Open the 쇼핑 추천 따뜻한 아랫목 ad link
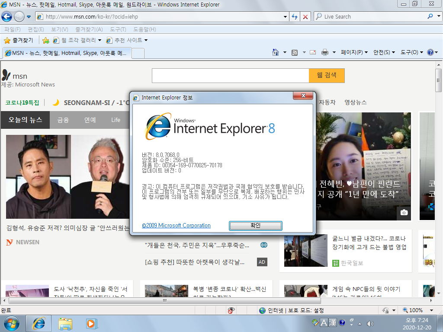443x332 pixels. click(x=195, y=262)
